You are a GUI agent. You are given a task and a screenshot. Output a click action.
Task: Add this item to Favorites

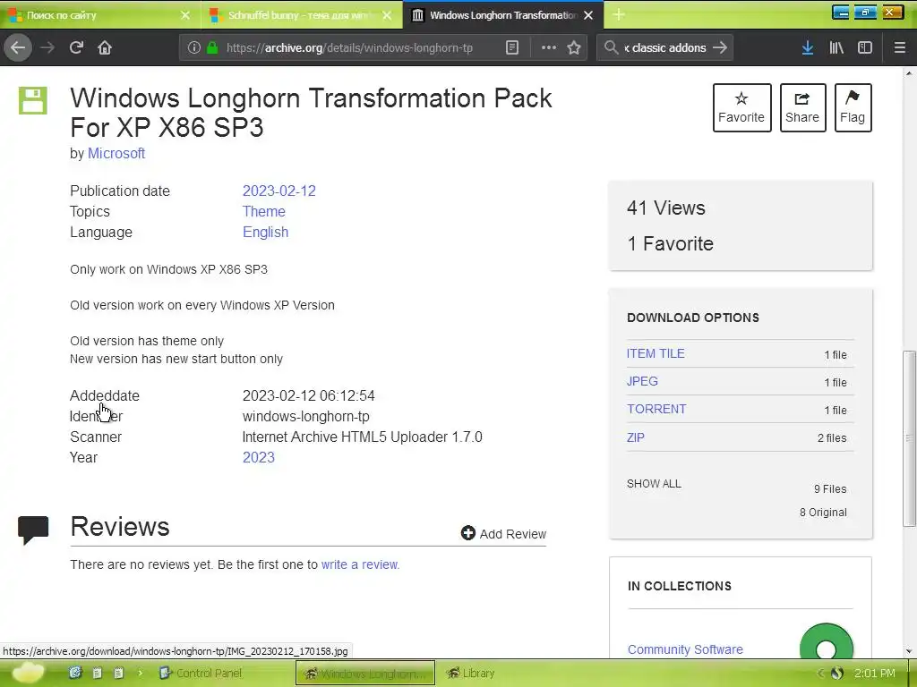point(741,107)
